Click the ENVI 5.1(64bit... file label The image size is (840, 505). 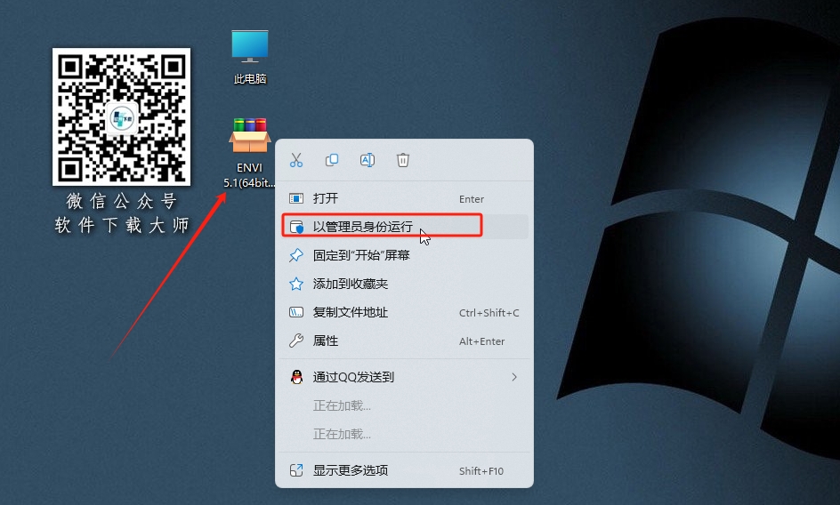tap(250, 175)
